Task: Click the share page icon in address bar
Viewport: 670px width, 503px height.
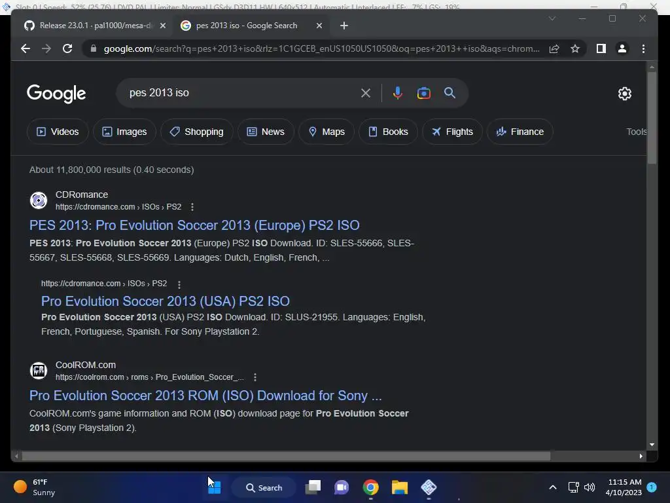Action: click(x=554, y=48)
